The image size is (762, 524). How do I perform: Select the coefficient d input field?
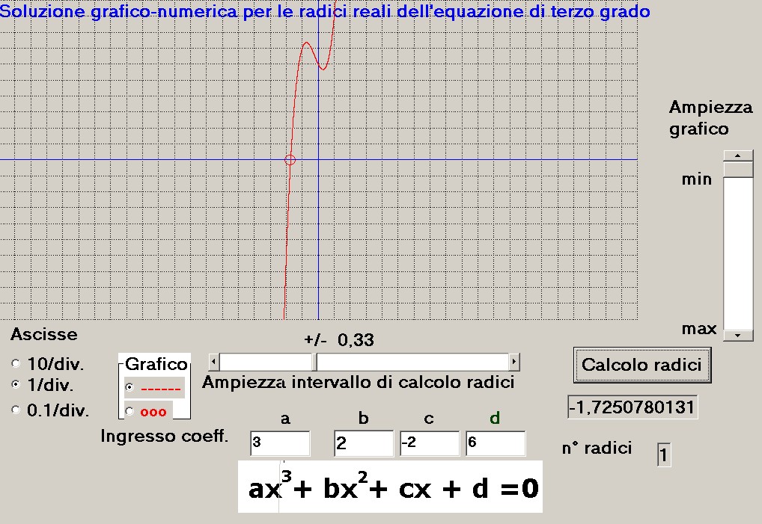point(495,443)
